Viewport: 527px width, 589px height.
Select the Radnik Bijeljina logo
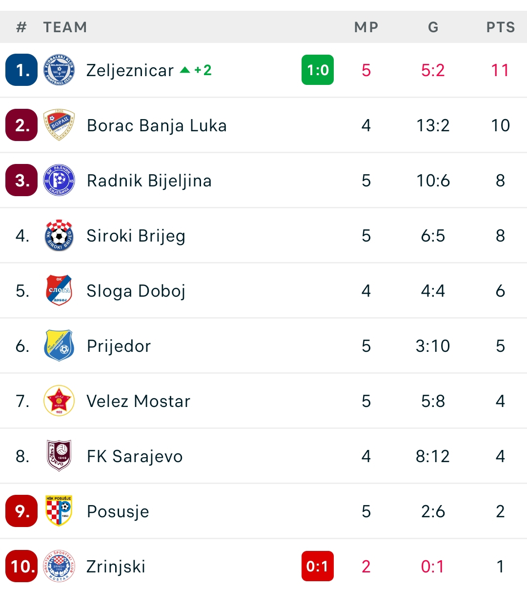pyautogui.click(x=59, y=181)
